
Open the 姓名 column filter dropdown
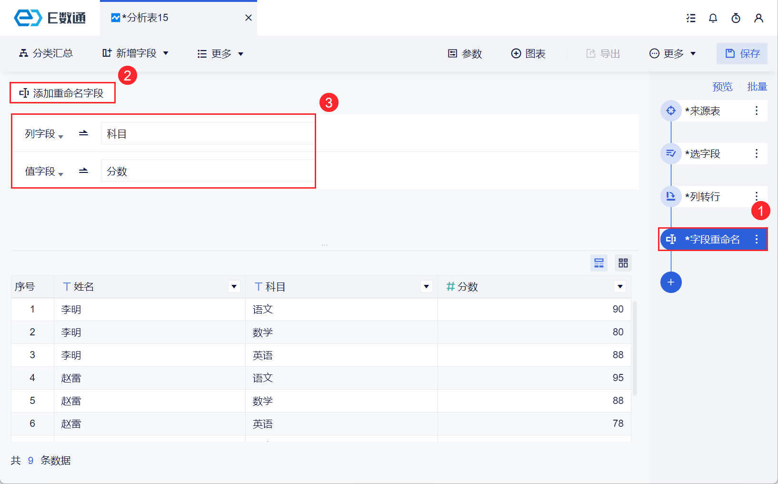[x=234, y=287]
